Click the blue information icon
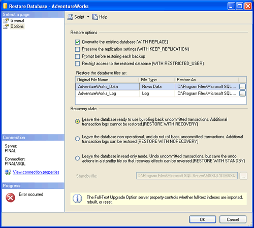Image resolution: width=254 pixels, height=228 pixels. click(77, 199)
